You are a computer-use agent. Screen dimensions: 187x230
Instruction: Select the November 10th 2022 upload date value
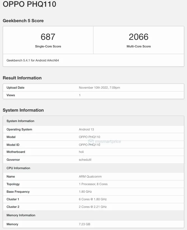[99, 88]
